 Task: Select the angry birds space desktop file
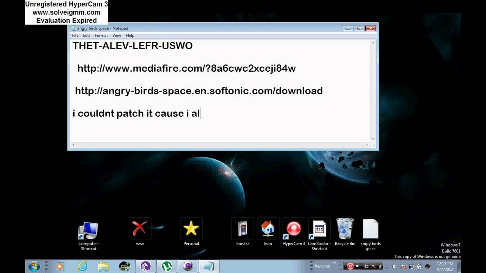point(371,235)
